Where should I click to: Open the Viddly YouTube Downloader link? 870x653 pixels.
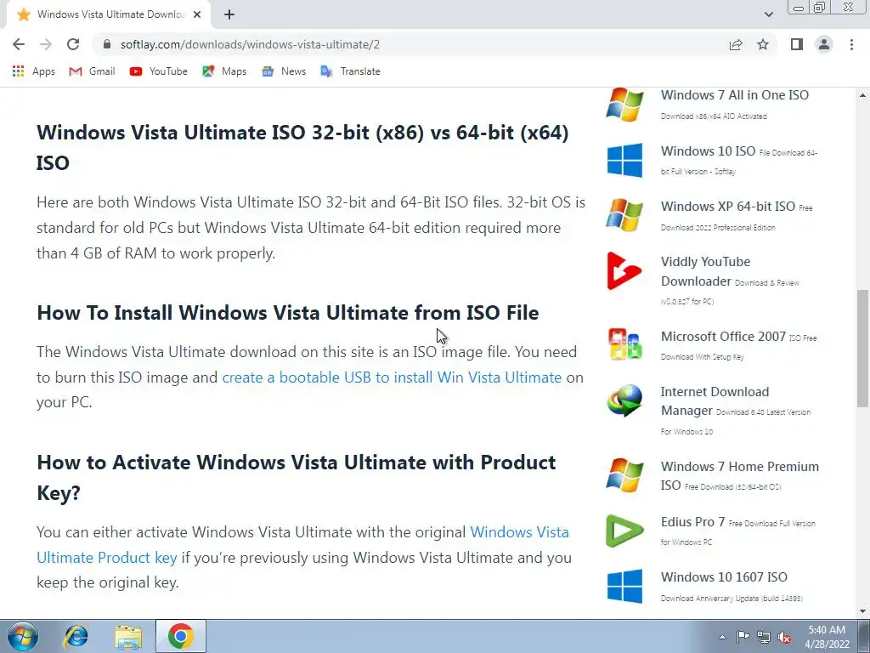coord(705,271)
